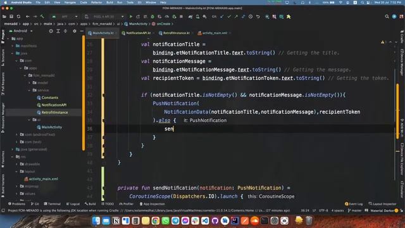Click the master Git branch indicator

click(x=354, y=210)
